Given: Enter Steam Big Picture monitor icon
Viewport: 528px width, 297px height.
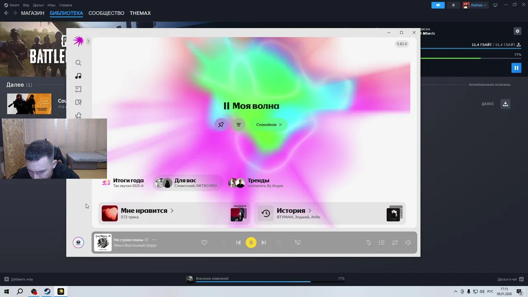Looking at the screenshot, I should [495, 5].
